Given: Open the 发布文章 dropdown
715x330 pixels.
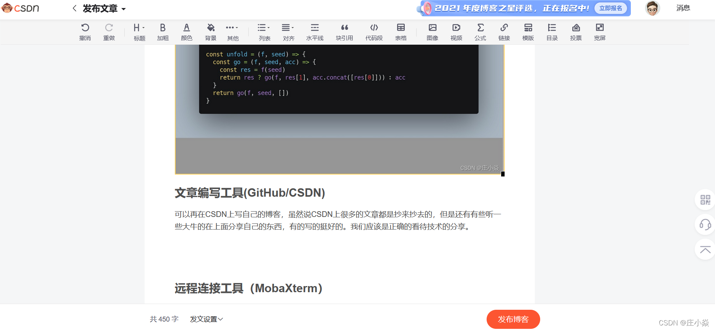Looking at the screenshot, I should (104, 8).
